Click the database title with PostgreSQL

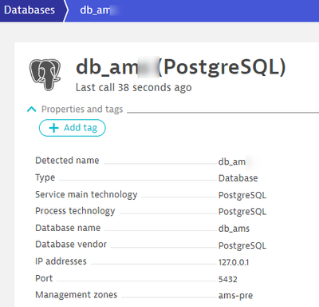pos(181,66)
